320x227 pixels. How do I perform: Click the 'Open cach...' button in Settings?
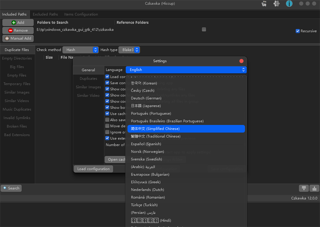click(115, 160)
